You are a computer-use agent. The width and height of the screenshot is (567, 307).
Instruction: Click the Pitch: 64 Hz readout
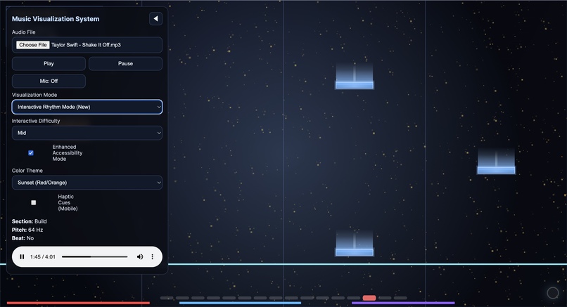(x=27, y=230)
